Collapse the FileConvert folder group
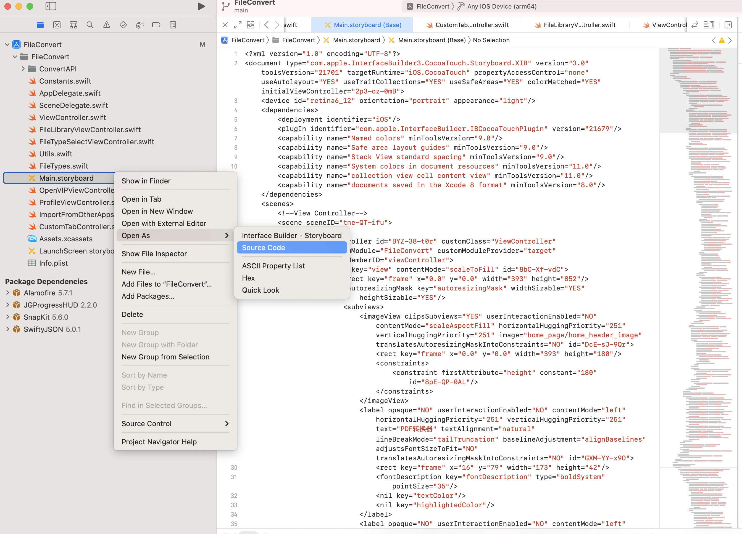Image resolution: width=742 pixels, height=534 pixels. pos(15,57)
